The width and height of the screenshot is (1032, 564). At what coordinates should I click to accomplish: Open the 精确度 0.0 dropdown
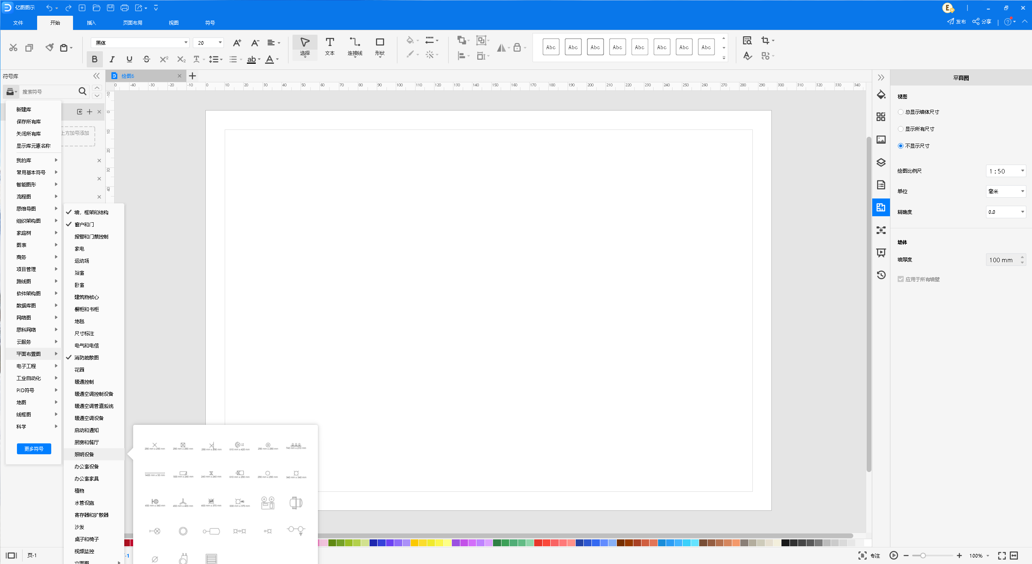1006,212
